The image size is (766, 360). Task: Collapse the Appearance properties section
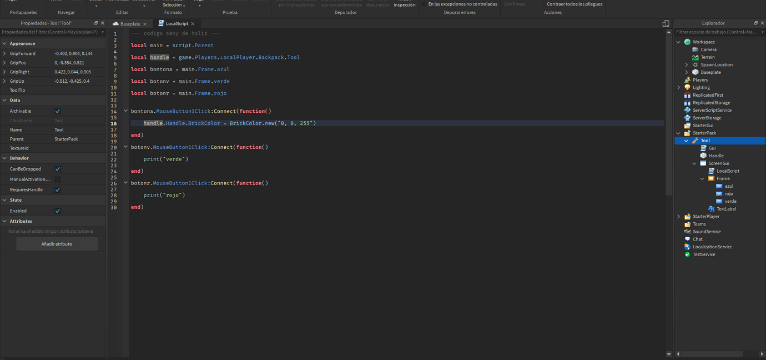click(4, 43)
